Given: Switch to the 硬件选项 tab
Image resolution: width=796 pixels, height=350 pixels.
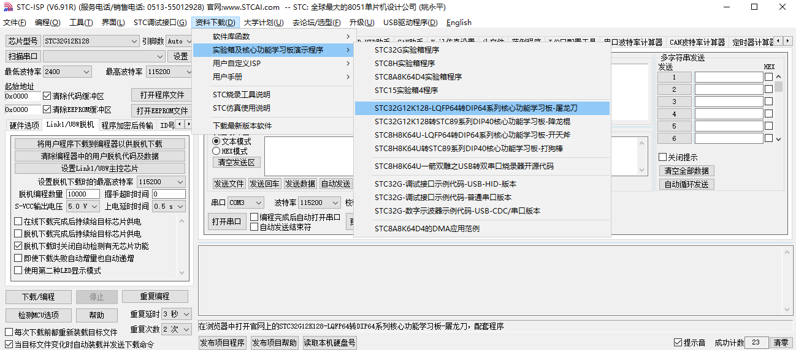Looking at the screenshot, I should click(24, 125).
